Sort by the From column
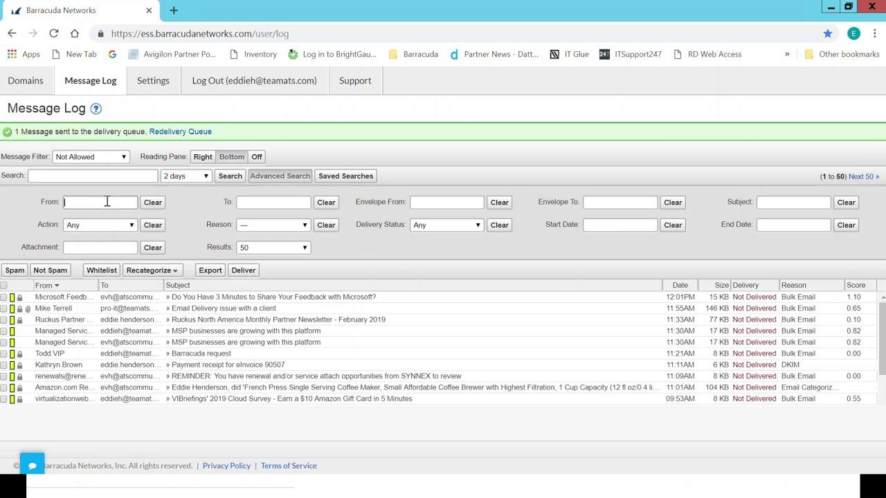This screenshot has height=498, width=886. [x=47, y=285]
